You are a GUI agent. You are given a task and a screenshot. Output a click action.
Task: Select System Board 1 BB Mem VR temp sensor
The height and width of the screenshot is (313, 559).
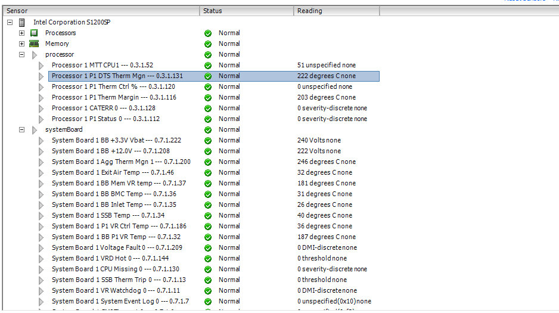click(119, 183)
